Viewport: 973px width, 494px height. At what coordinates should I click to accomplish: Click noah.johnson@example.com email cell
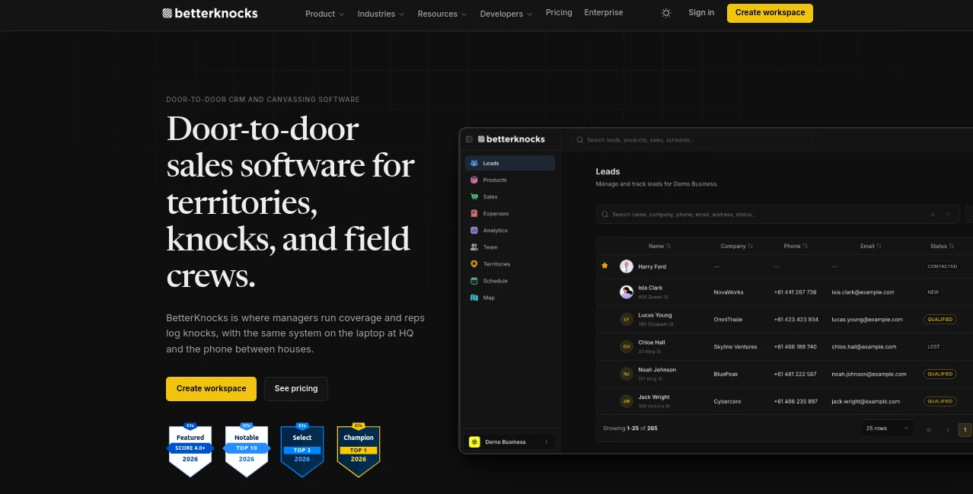(x=869, y=374)
